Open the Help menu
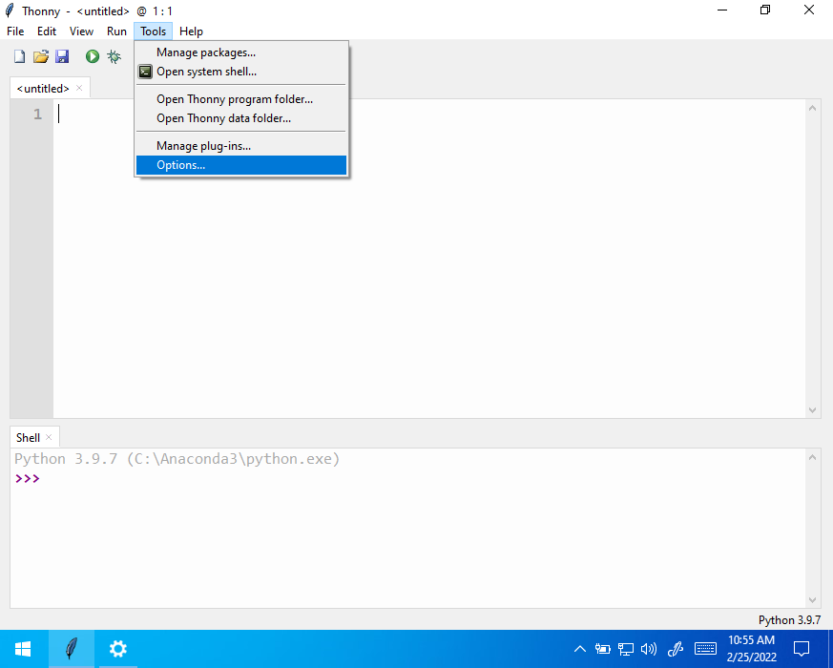Viewport: 833px width, 668px height. (191, 31)
